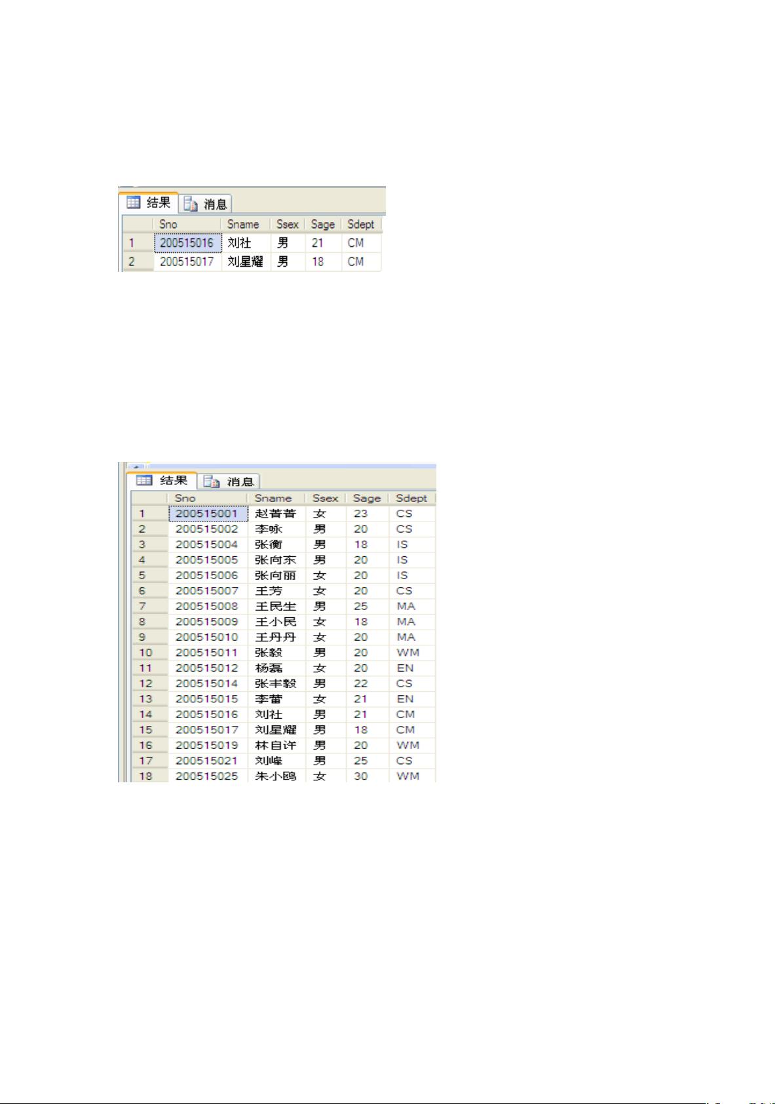The height and width of the screenshot is (1104, 781).
Task: Select cell 200515009 in lower table
Action: coord(208,622)
